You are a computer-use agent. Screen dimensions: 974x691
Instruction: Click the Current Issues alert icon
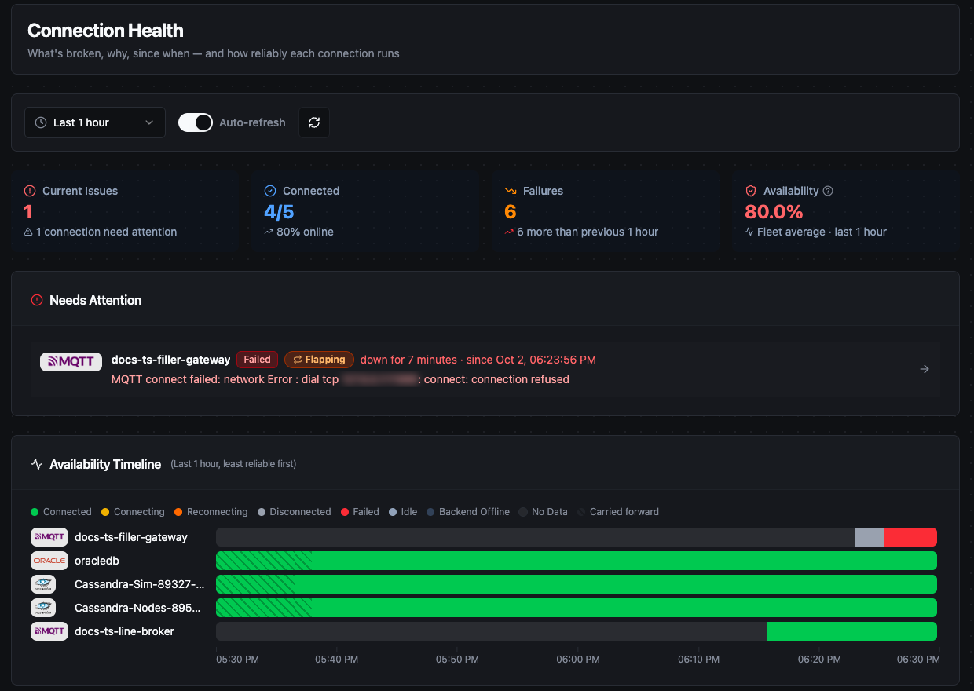point(30,191)
